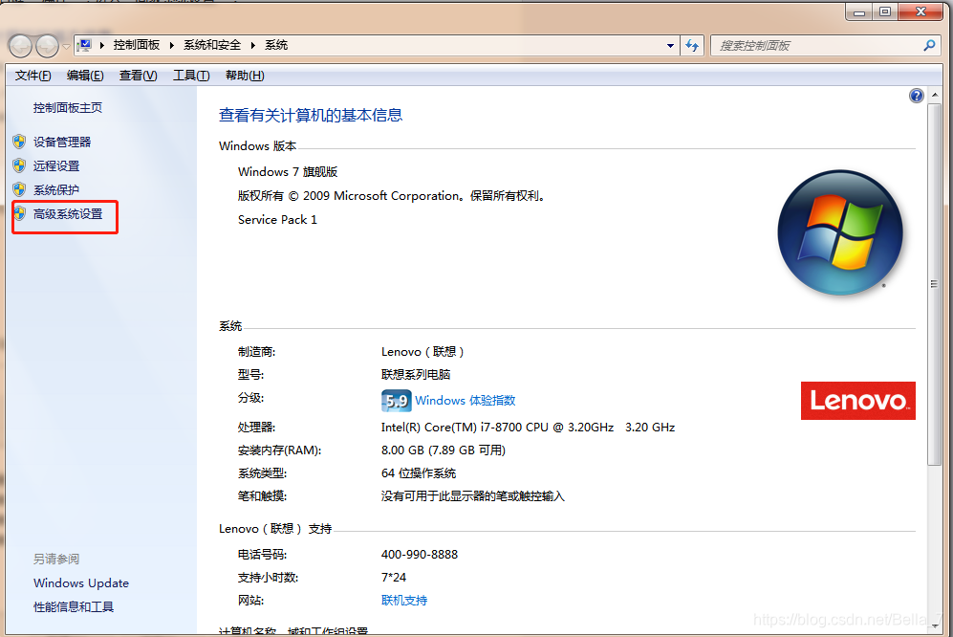Open 远程设置 link
Image resolution: width=953 pixels, height=637 pixels.
[55, 165]
